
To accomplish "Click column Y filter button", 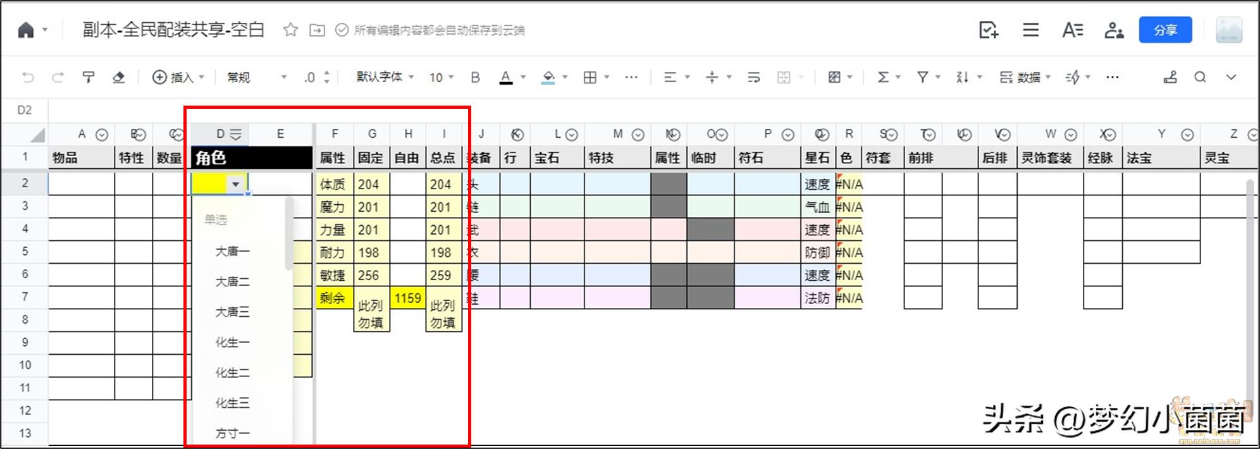I will pyautogui.click(x=1187, y=135).
